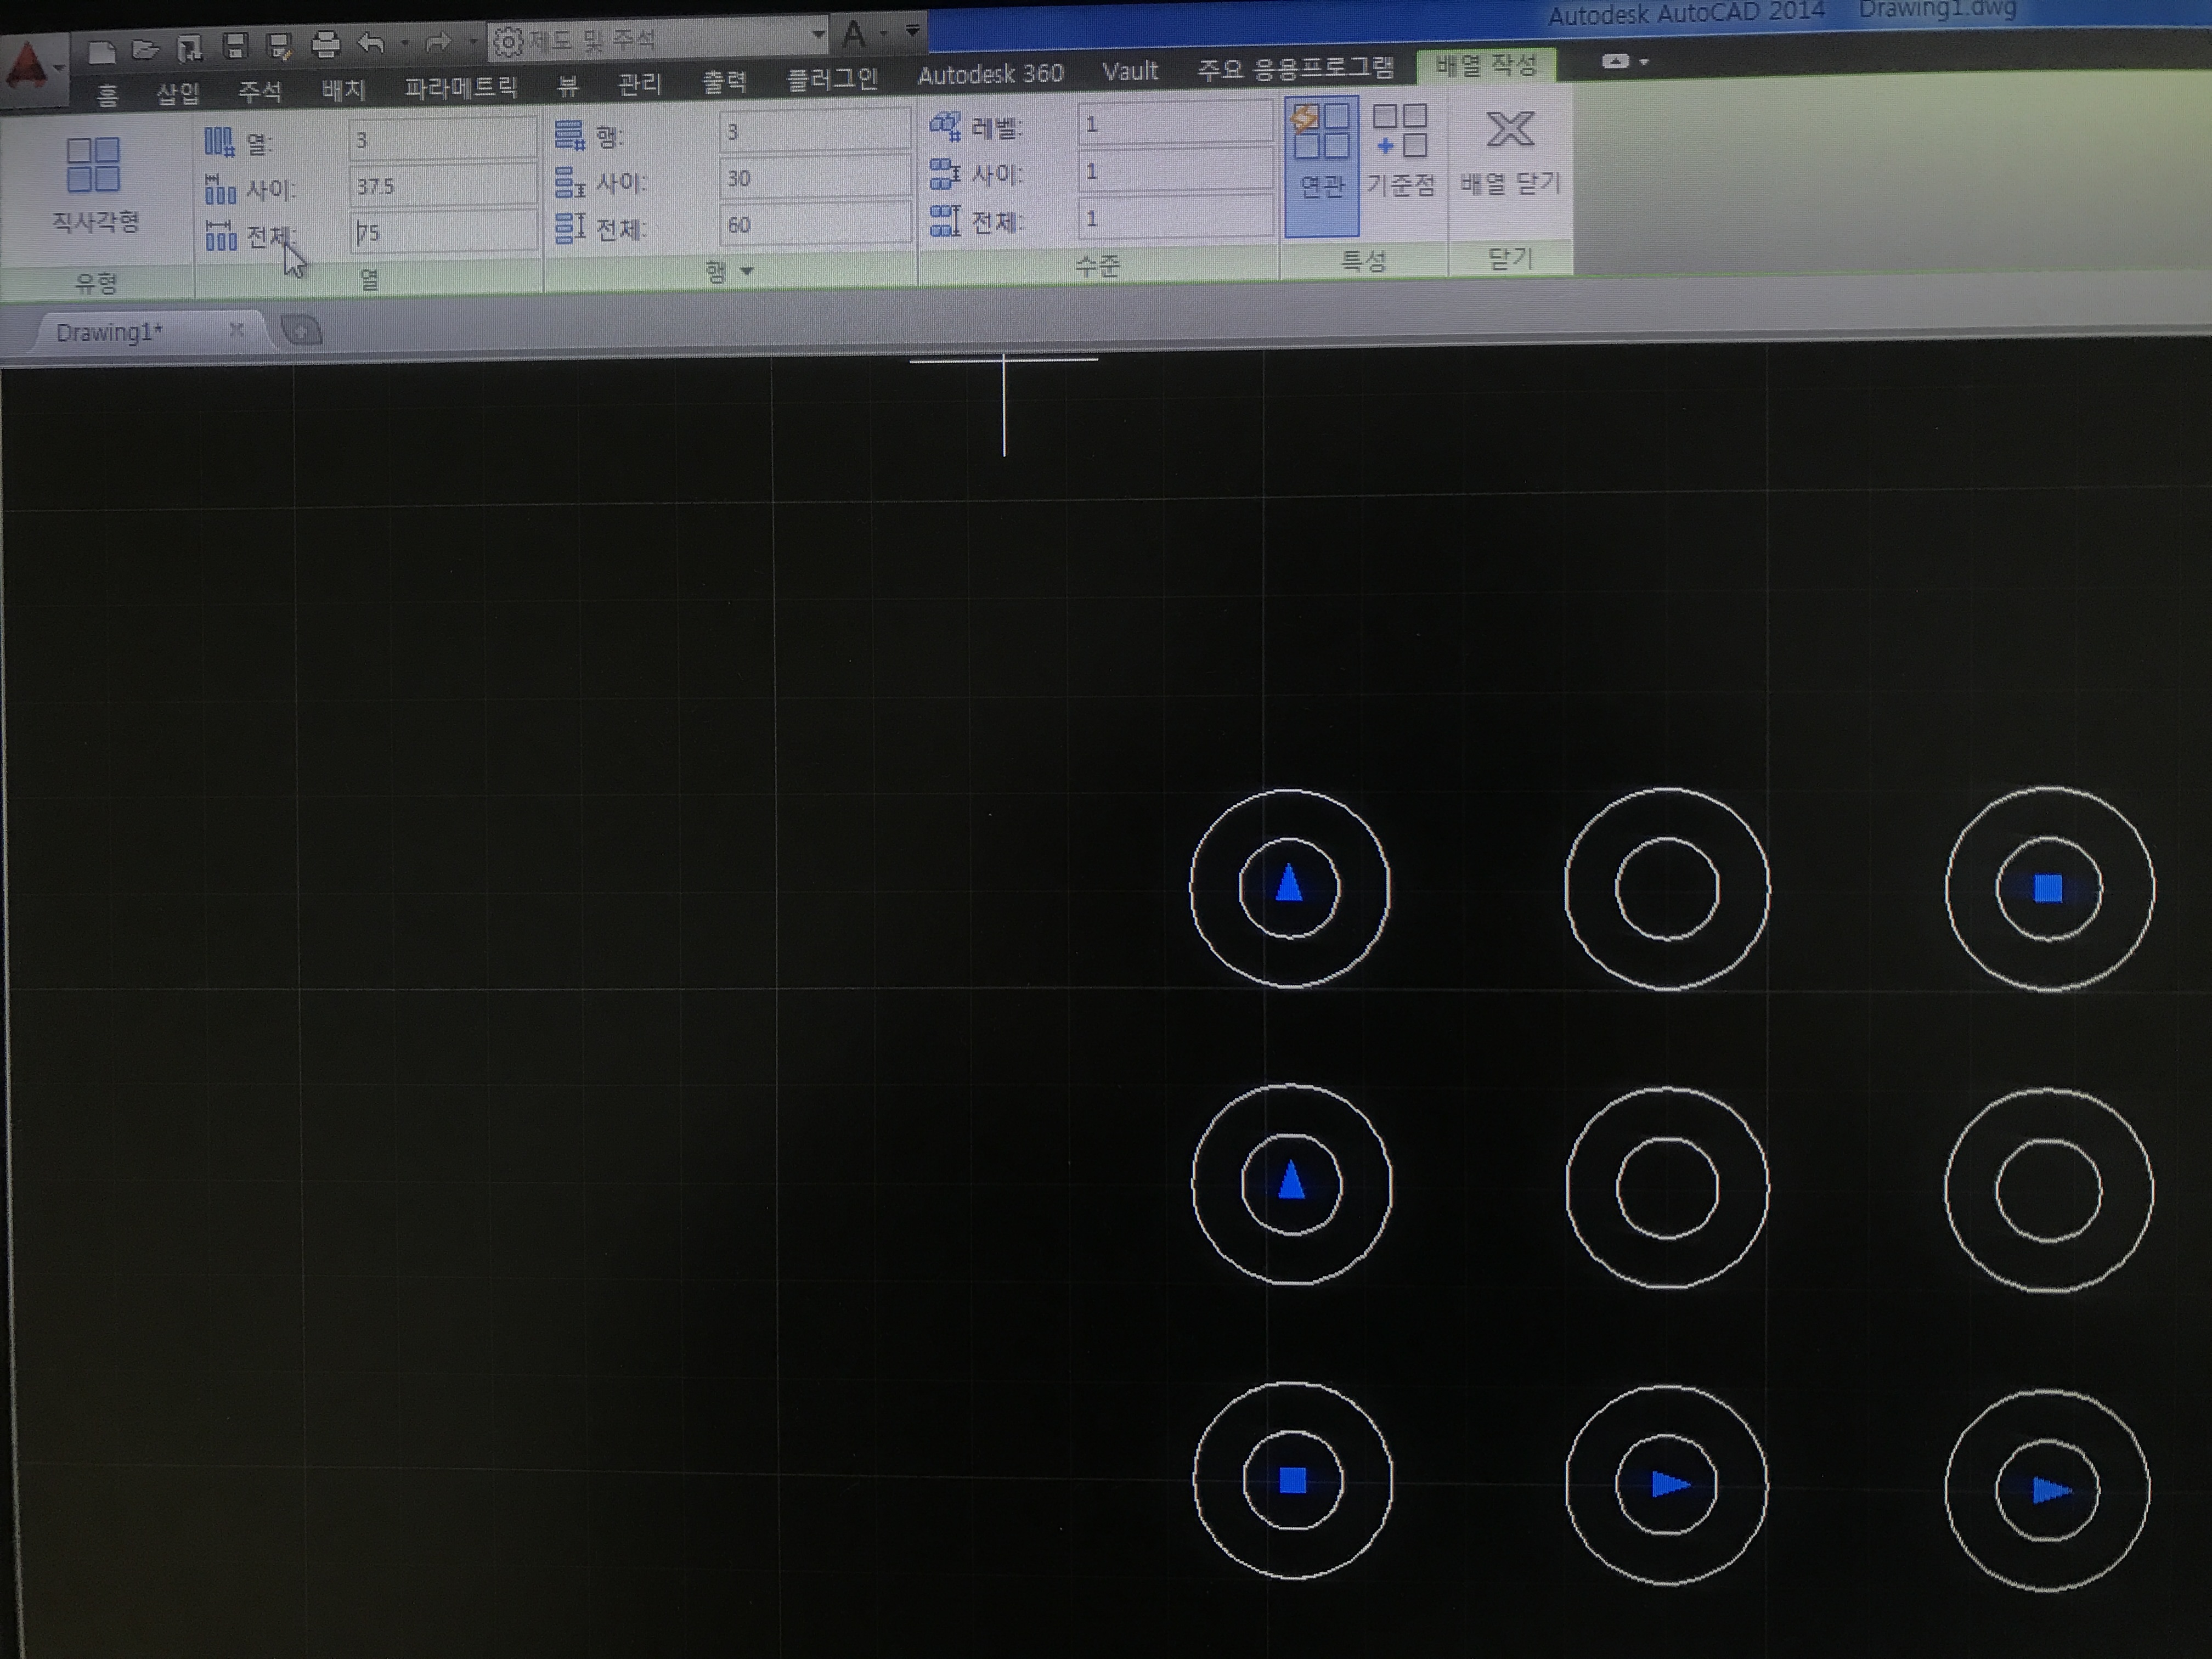This screenshot has width=2212, height=1659.
Task: Click the row 전체 total distance icon
Action: coord(569,228)
